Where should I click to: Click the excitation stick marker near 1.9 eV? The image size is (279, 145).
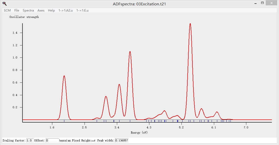[64, 121]
